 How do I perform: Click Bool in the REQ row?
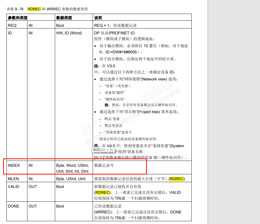click(60, 25)
